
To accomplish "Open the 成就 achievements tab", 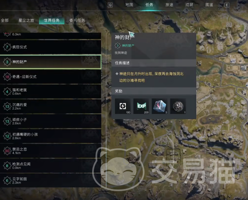I will tap(189, 5).
